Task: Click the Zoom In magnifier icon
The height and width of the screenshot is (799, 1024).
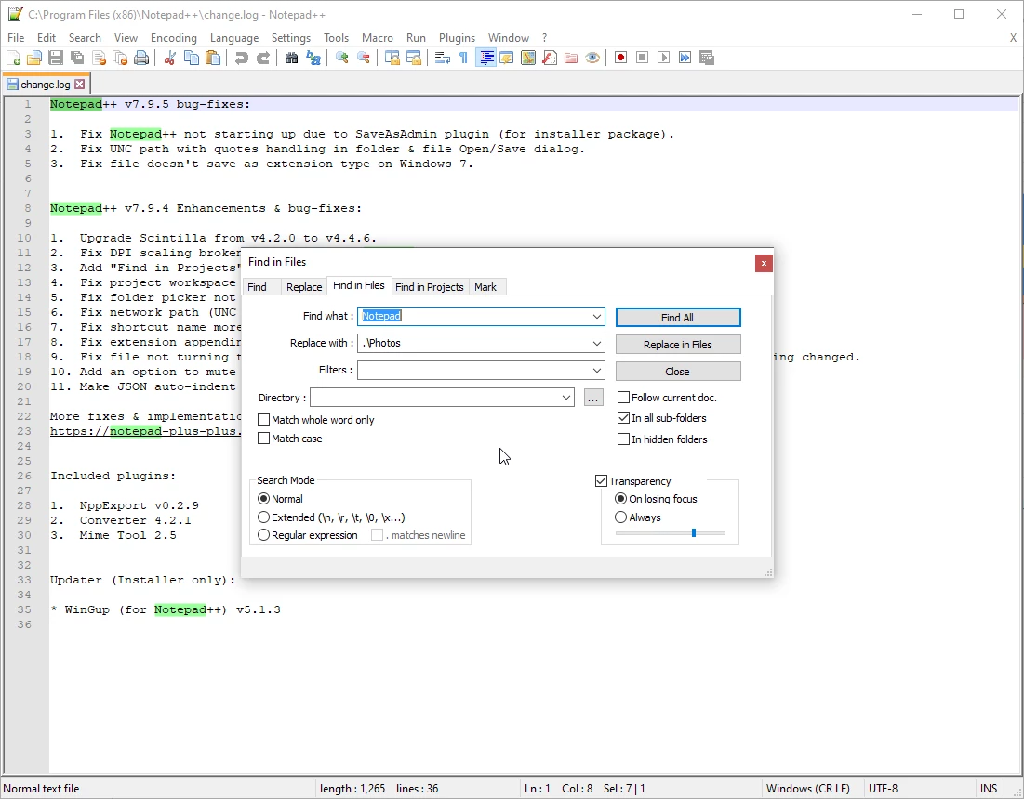Action: coord(341,58)
